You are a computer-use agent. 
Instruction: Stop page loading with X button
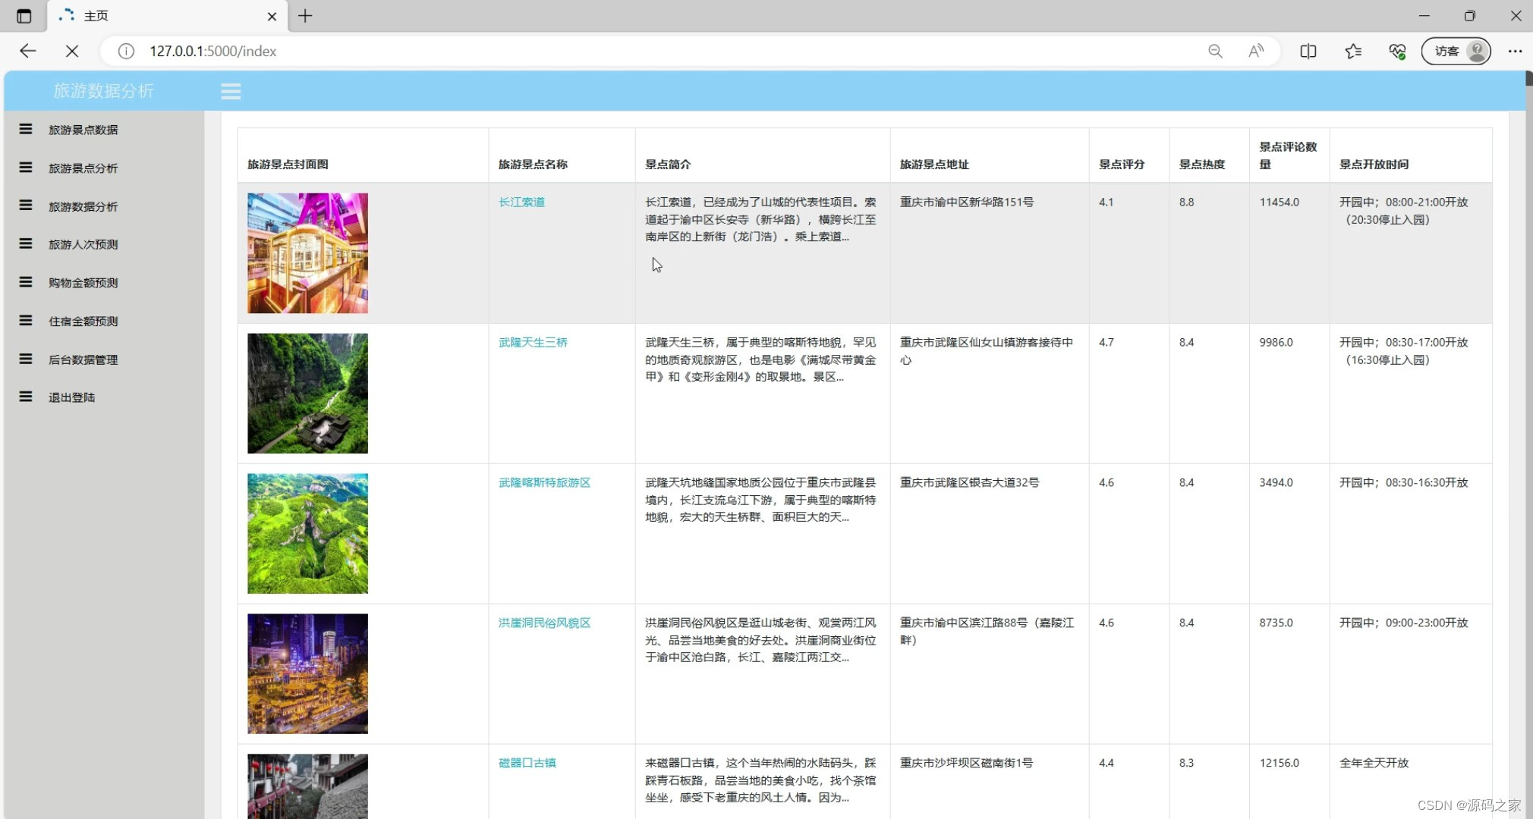coord(72,51)
